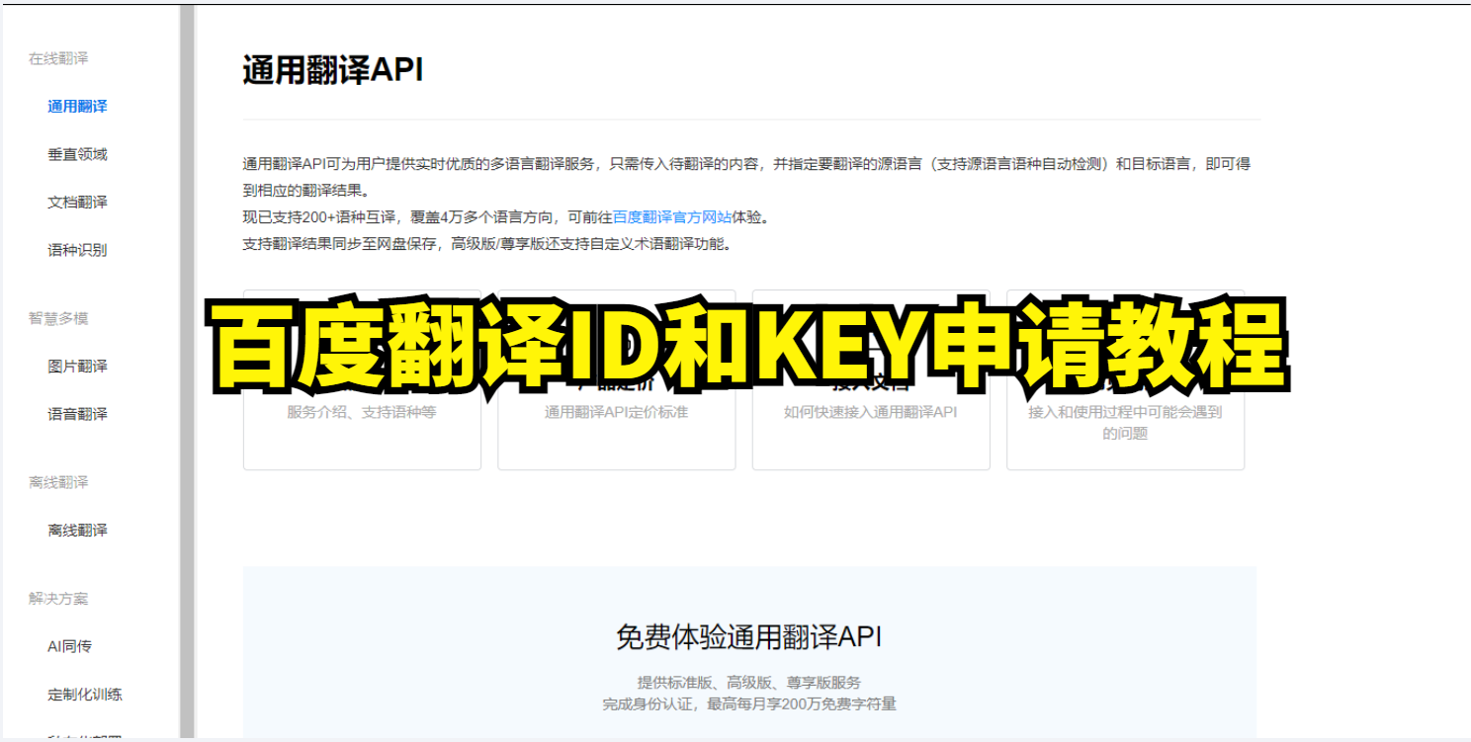Image resolution: width=1471 pixels, height=742 pixels.
Task: Open 语音翻译 in the sidebar
Action: (77, 414)
